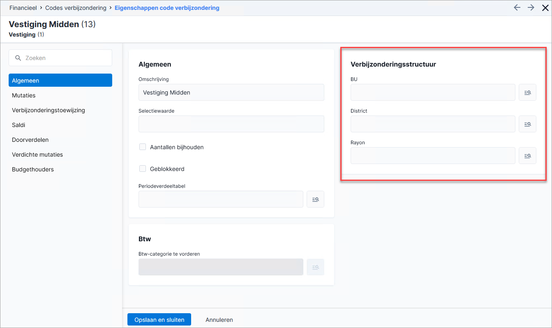Enable Aantallen bijhouden checkbox
The width and height of the screenshot is (552, 328).
(x=143, y=147)
